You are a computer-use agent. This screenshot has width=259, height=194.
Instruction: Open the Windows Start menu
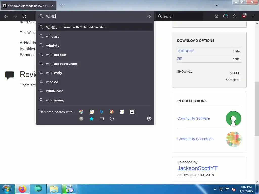pos(7,189)
